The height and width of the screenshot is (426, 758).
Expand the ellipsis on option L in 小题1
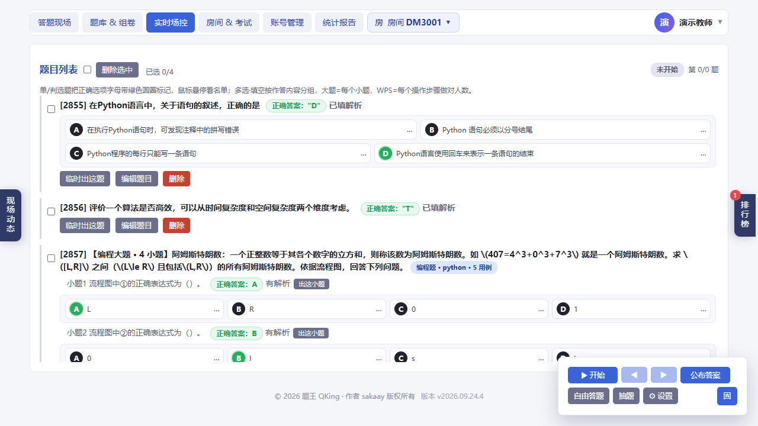point(217,309)
